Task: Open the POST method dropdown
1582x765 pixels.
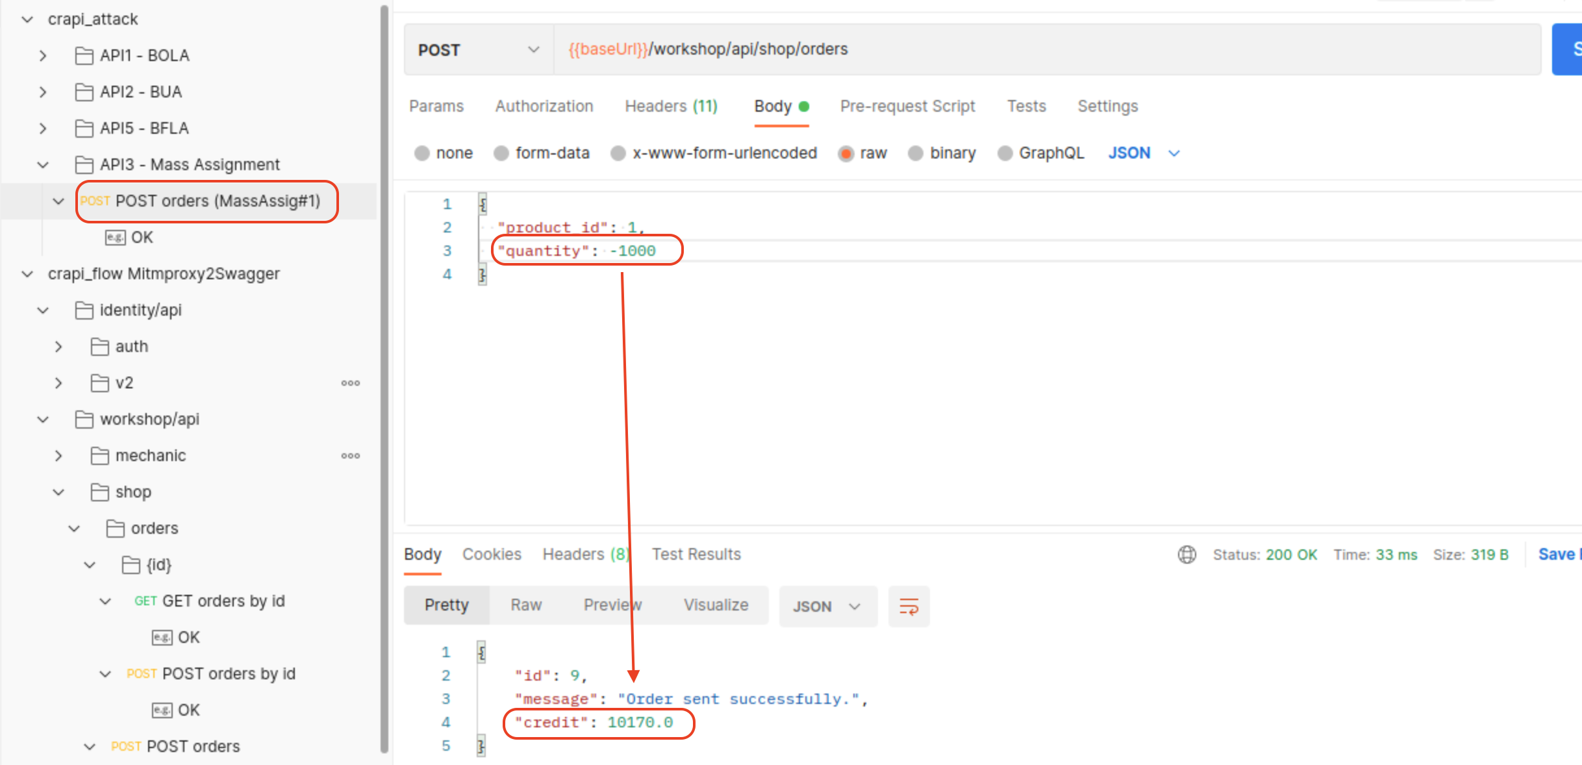Action: 479,50
